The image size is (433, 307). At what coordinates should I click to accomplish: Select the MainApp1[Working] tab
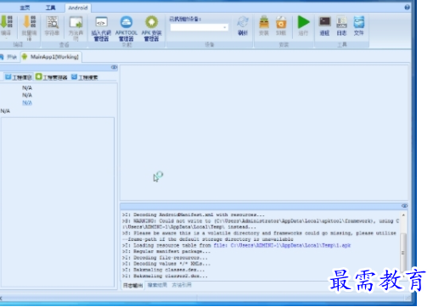tap(51, 57)
